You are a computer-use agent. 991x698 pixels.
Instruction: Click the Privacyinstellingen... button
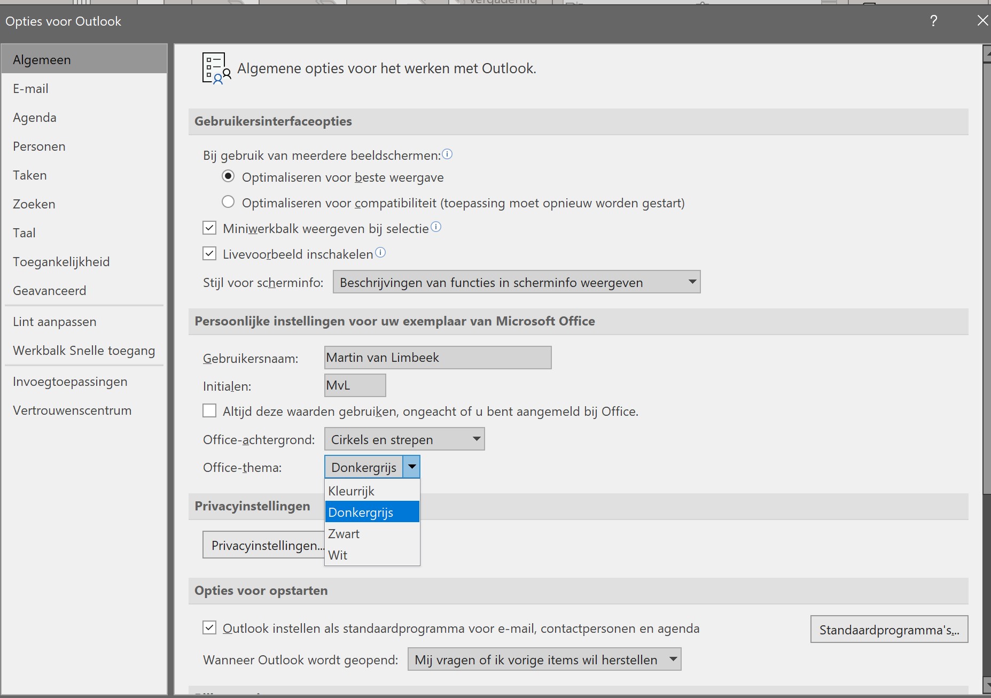coord(264,545)
